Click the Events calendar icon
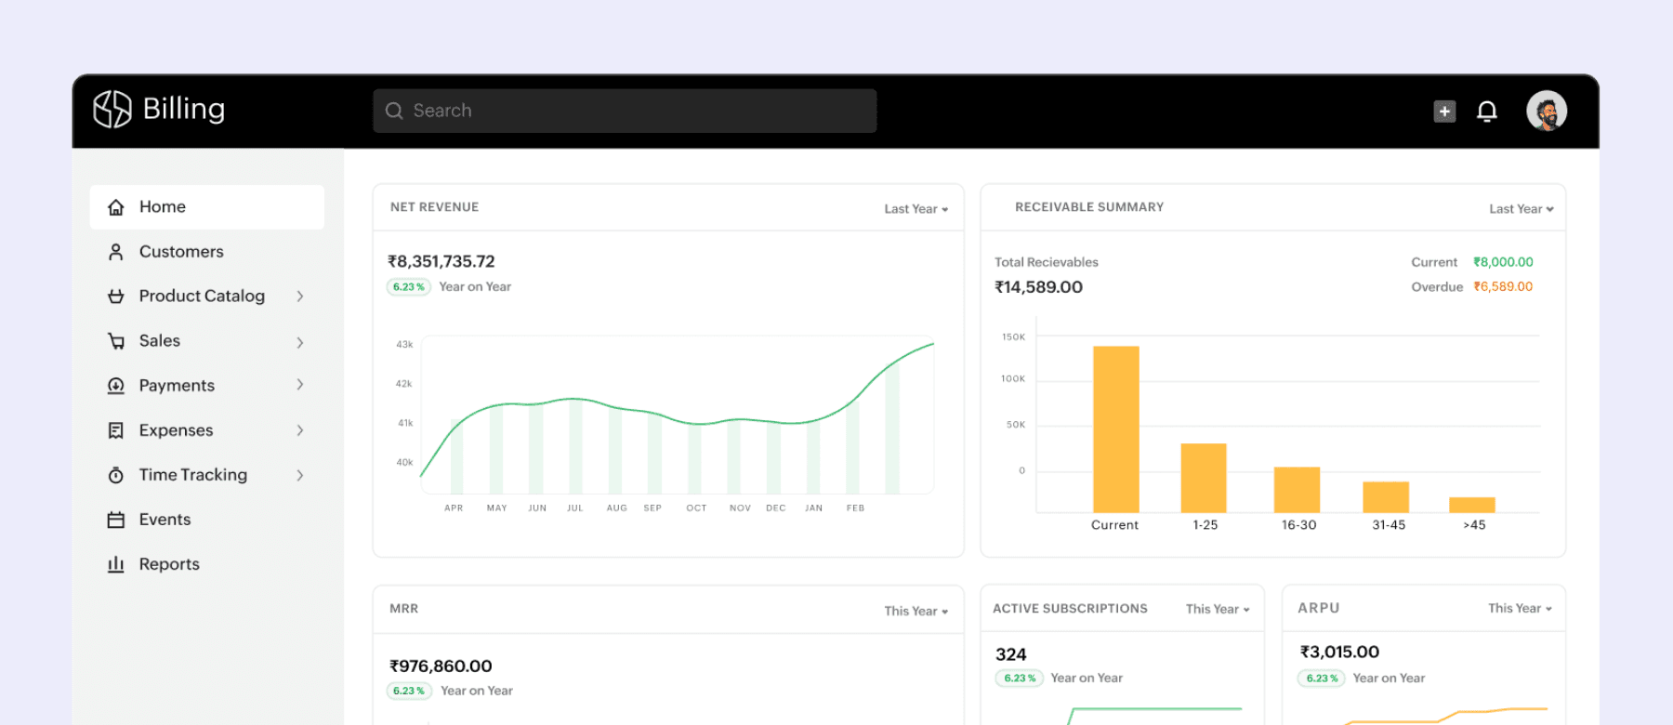Image resolution: width=1673 pixels, height=725 pixels. (116, 520)
